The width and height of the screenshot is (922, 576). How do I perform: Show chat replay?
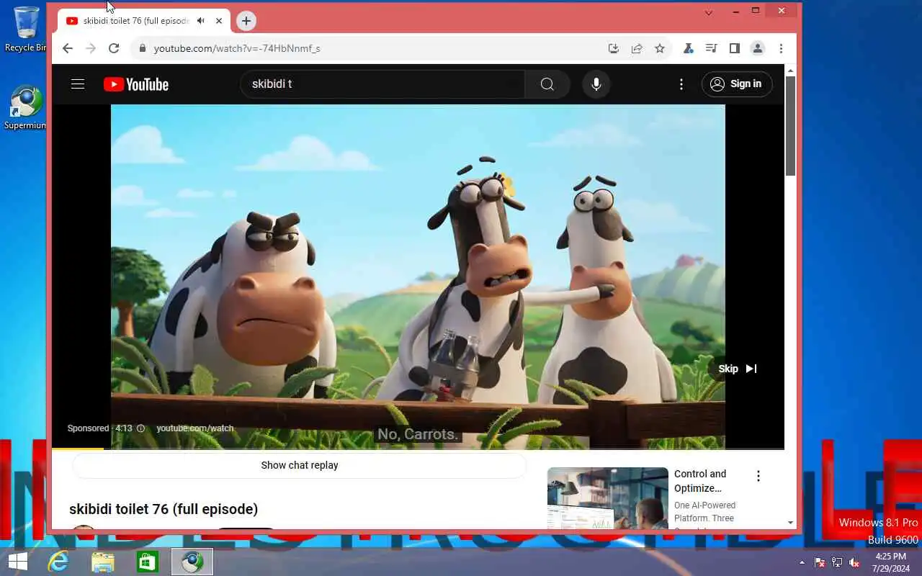click(x=300, y=465)
